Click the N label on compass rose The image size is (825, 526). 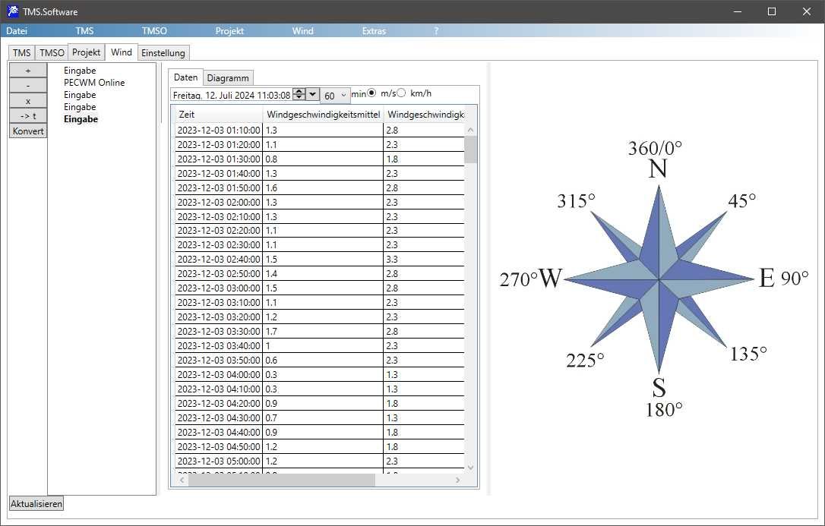(x=658, y=169)
